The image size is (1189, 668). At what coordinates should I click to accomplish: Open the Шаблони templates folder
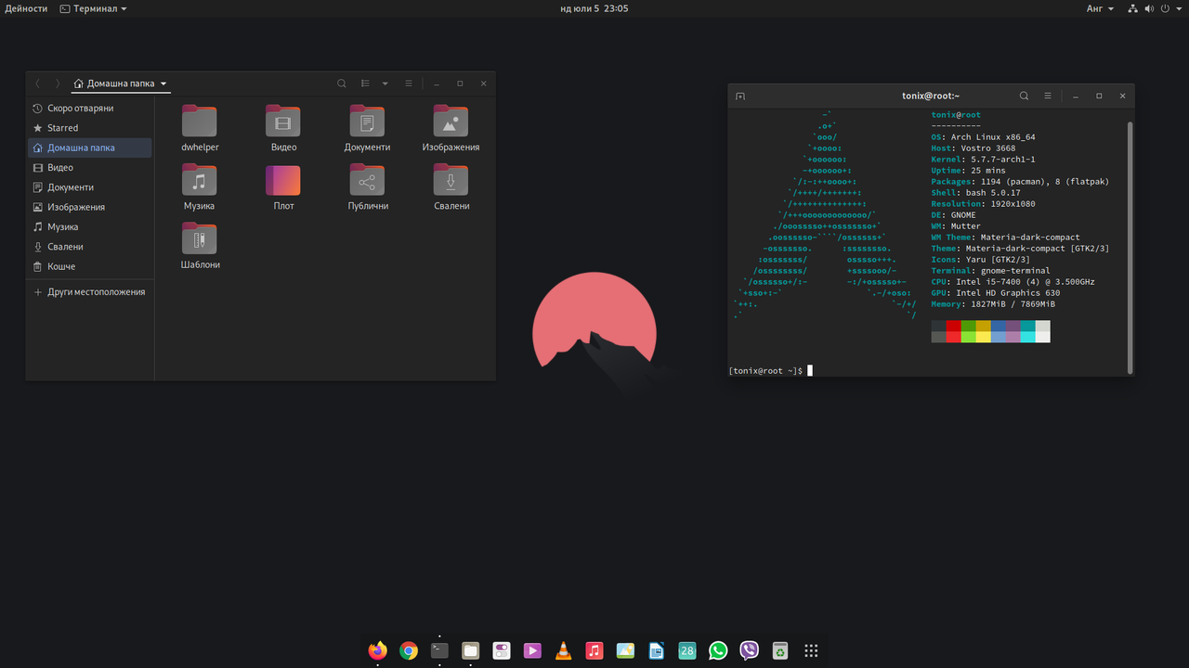(x=200, y=246)
